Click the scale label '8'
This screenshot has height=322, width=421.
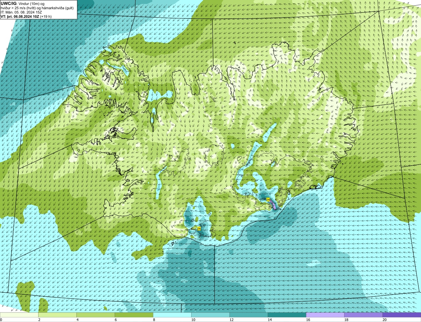coord(154,320)
